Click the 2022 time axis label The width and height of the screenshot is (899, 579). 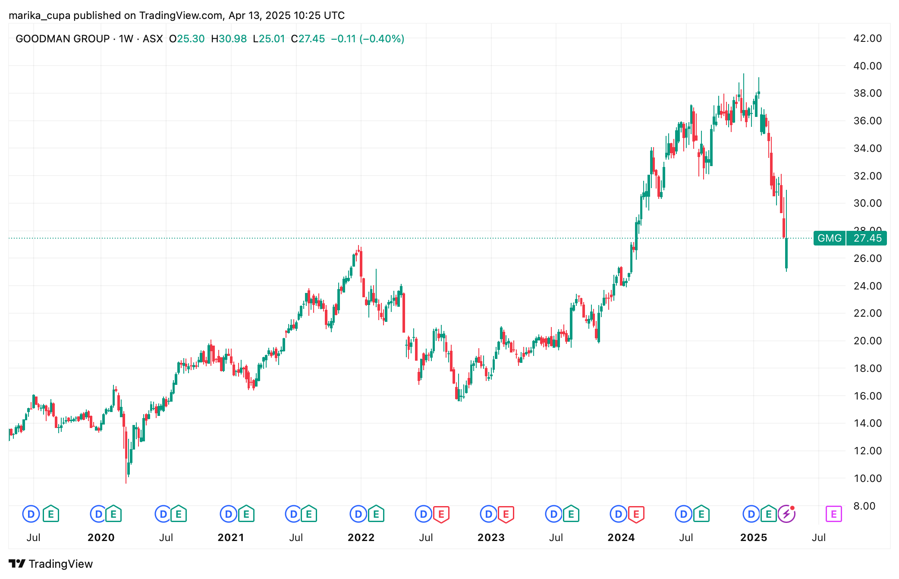(x=361, y=538)
